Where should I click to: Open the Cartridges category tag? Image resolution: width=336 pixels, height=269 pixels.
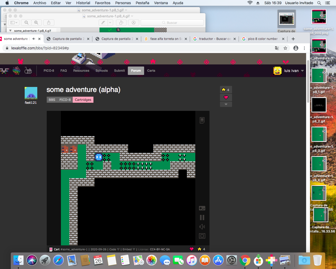click(83, 100)
